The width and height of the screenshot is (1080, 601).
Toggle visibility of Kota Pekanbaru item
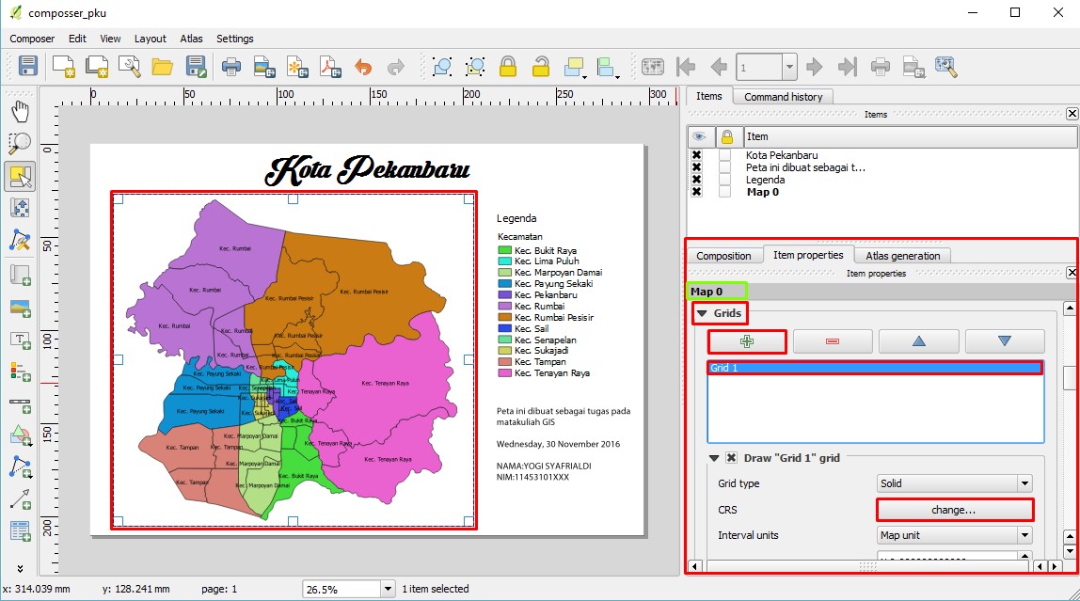[696, 155]
